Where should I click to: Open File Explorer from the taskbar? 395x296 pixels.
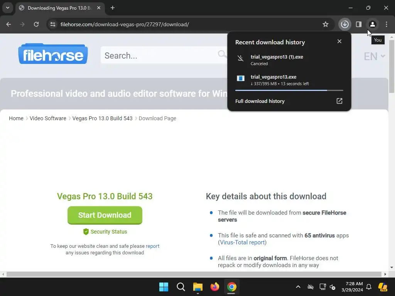(x=198, y=287)
